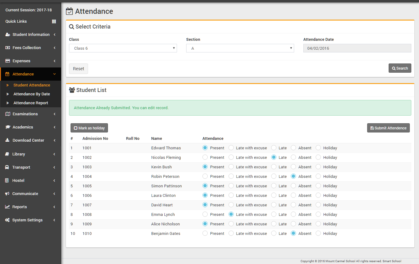Open the Class dropdown showing Class 6
419x264 pixels.
click(x=123, y=48)
